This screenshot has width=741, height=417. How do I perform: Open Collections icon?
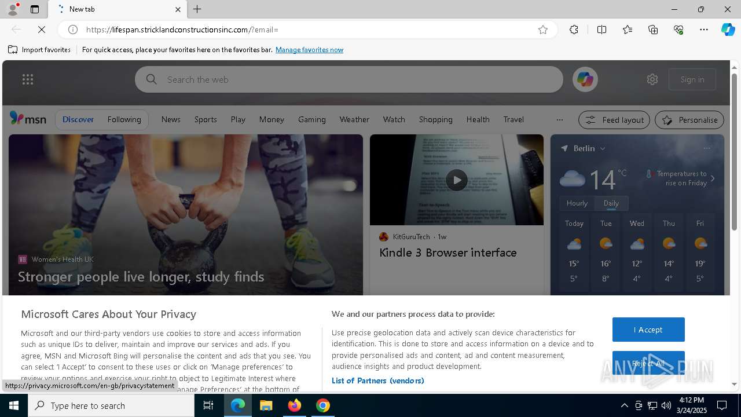click(x=653, y=30)
